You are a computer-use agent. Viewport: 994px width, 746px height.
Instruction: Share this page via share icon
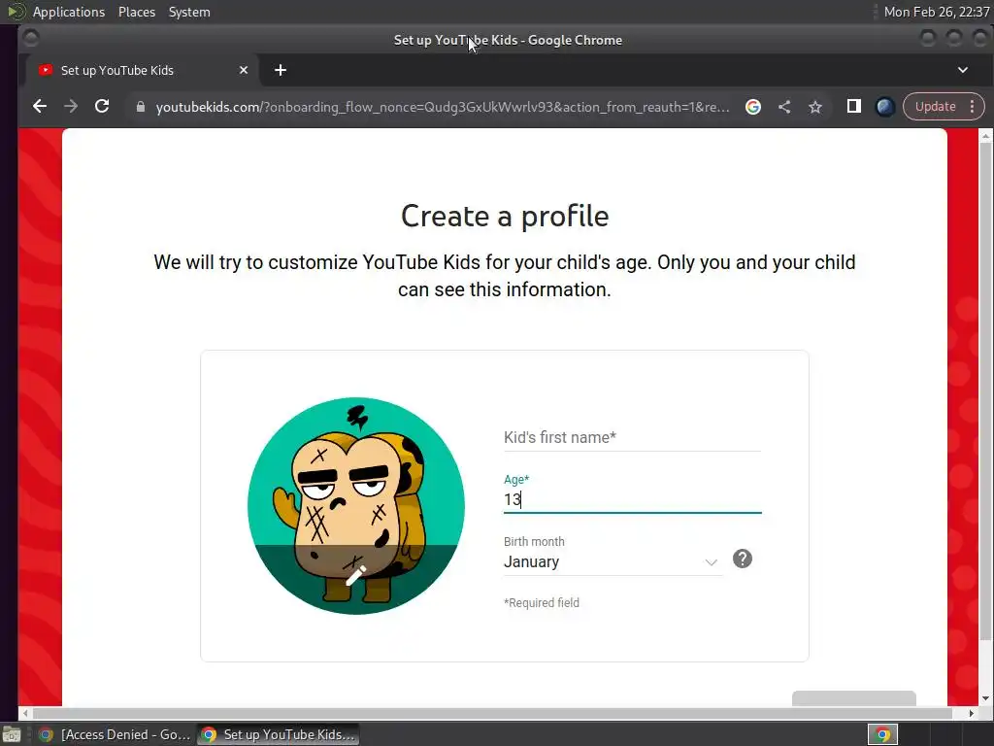[x=784, y=107]
